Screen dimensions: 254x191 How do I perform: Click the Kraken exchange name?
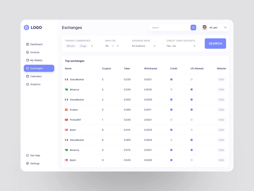coord(74,110)
